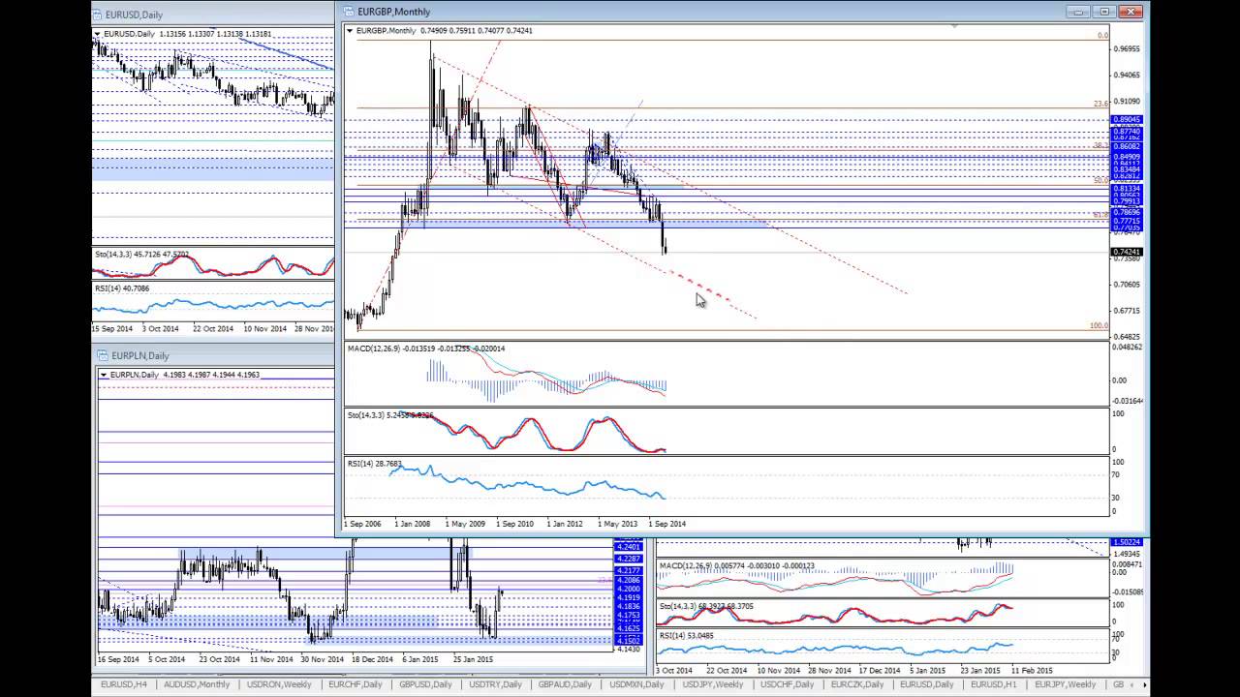Image resolution: width=1240 pixels, height=697 pixels.
Task: Switch to the GBPAUD,Daily chart tab
Action: 565,684
